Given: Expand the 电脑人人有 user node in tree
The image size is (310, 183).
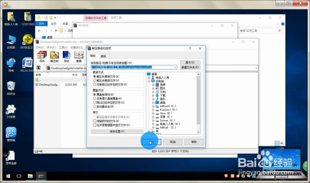Looking at the screenshot, I should tap(149, 78).
